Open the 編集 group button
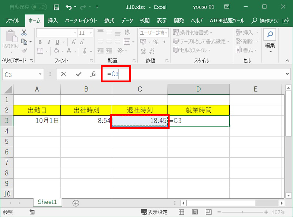Viewport: 293px width, 217px height. (270, 41)
